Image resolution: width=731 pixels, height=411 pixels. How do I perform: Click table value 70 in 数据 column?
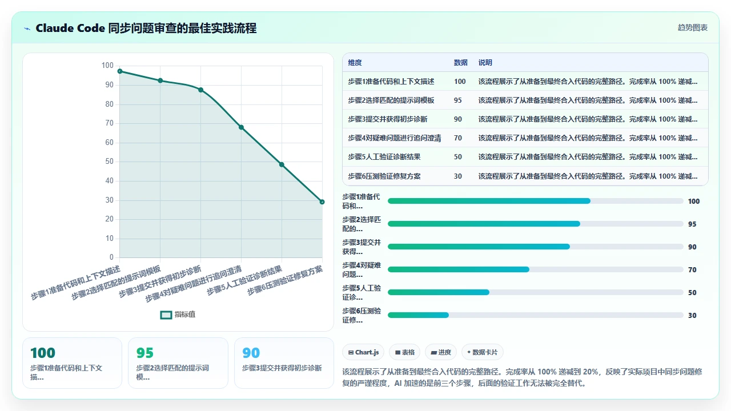tap(458, 138)
